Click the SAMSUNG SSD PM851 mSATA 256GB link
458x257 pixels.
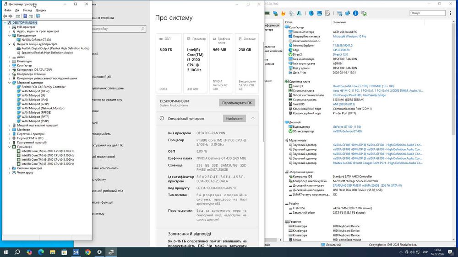pyautogui.click(x=367, y=185)
